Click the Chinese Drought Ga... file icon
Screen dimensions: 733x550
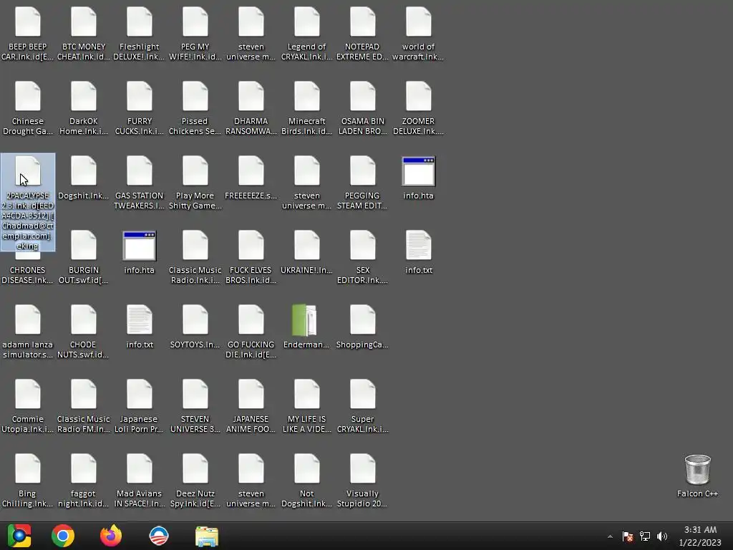pos(28,97)
